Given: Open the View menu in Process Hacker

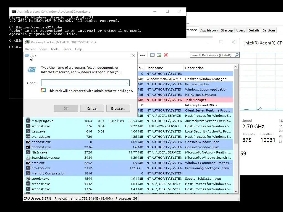Looking at the screenshot, I should (x=43, y=49).
